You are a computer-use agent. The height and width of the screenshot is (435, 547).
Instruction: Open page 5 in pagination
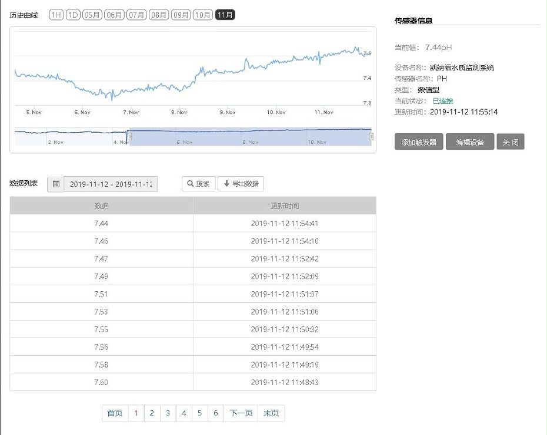tap(199, 413)
